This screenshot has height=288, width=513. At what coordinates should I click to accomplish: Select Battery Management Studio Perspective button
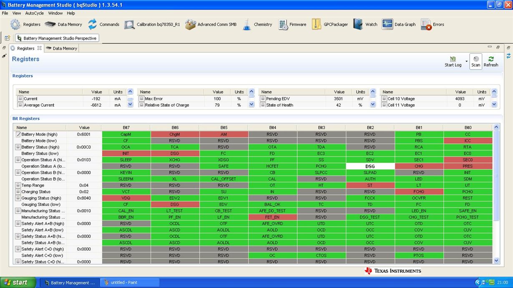[x=57, y=38]
